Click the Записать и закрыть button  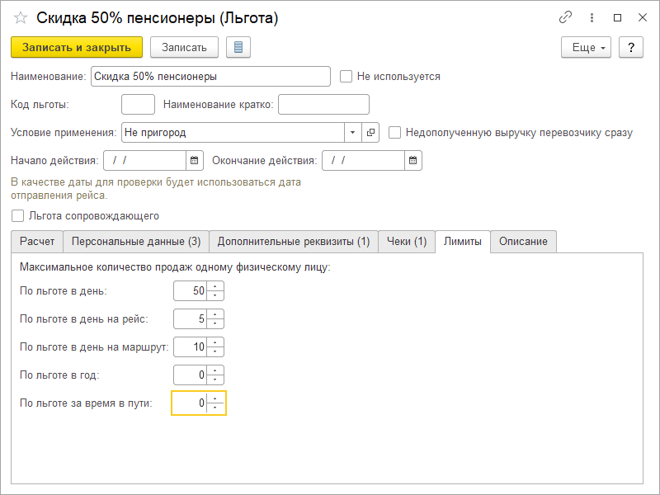click(x=77, y=47)
